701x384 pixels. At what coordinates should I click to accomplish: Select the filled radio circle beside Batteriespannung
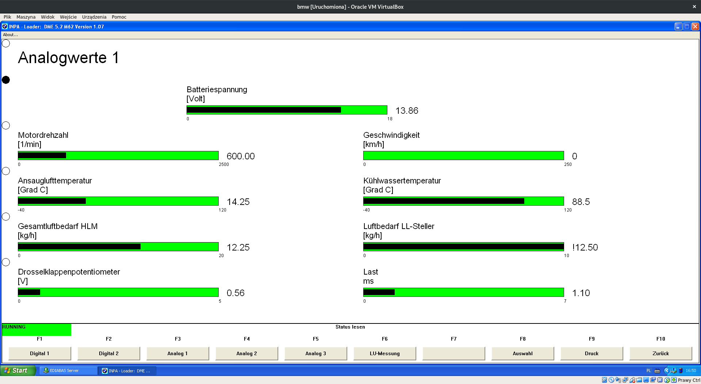(x=6, y=80)
